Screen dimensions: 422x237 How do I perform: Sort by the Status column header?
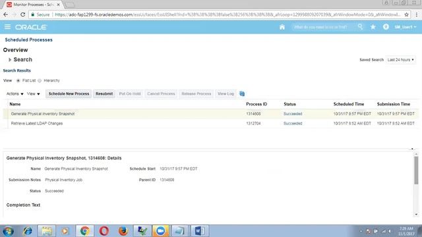pyautogui.click(x=289, y=104)
